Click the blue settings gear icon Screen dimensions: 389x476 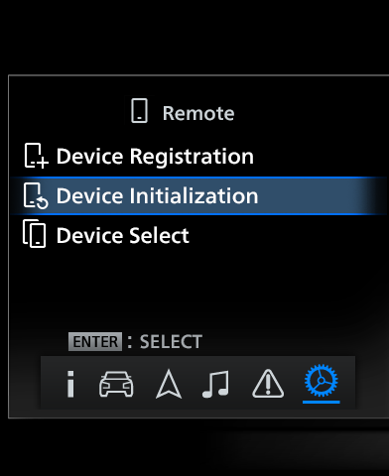[x=321, y=381]
